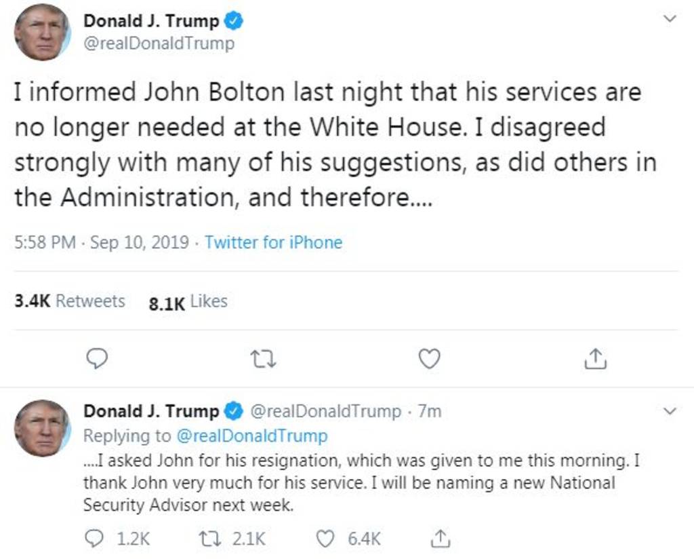The image size is (694, 559).
Task: Open the main tweet's chevron options menu
Action: [670, 20]
